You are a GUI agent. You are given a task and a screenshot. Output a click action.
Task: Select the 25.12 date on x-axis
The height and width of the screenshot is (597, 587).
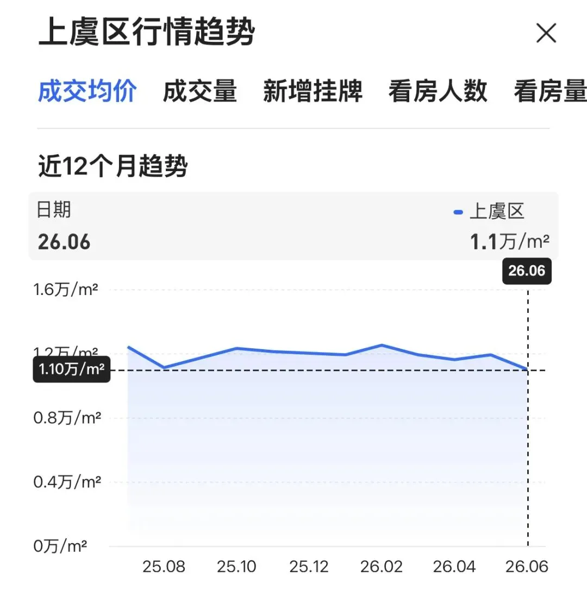[x=309, y=567]
